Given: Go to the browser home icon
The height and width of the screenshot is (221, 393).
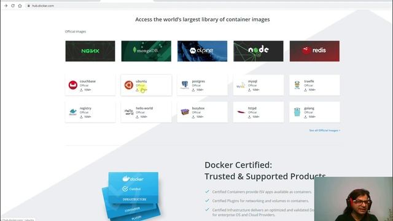Looking at the screenshot, I should point(20,6).
